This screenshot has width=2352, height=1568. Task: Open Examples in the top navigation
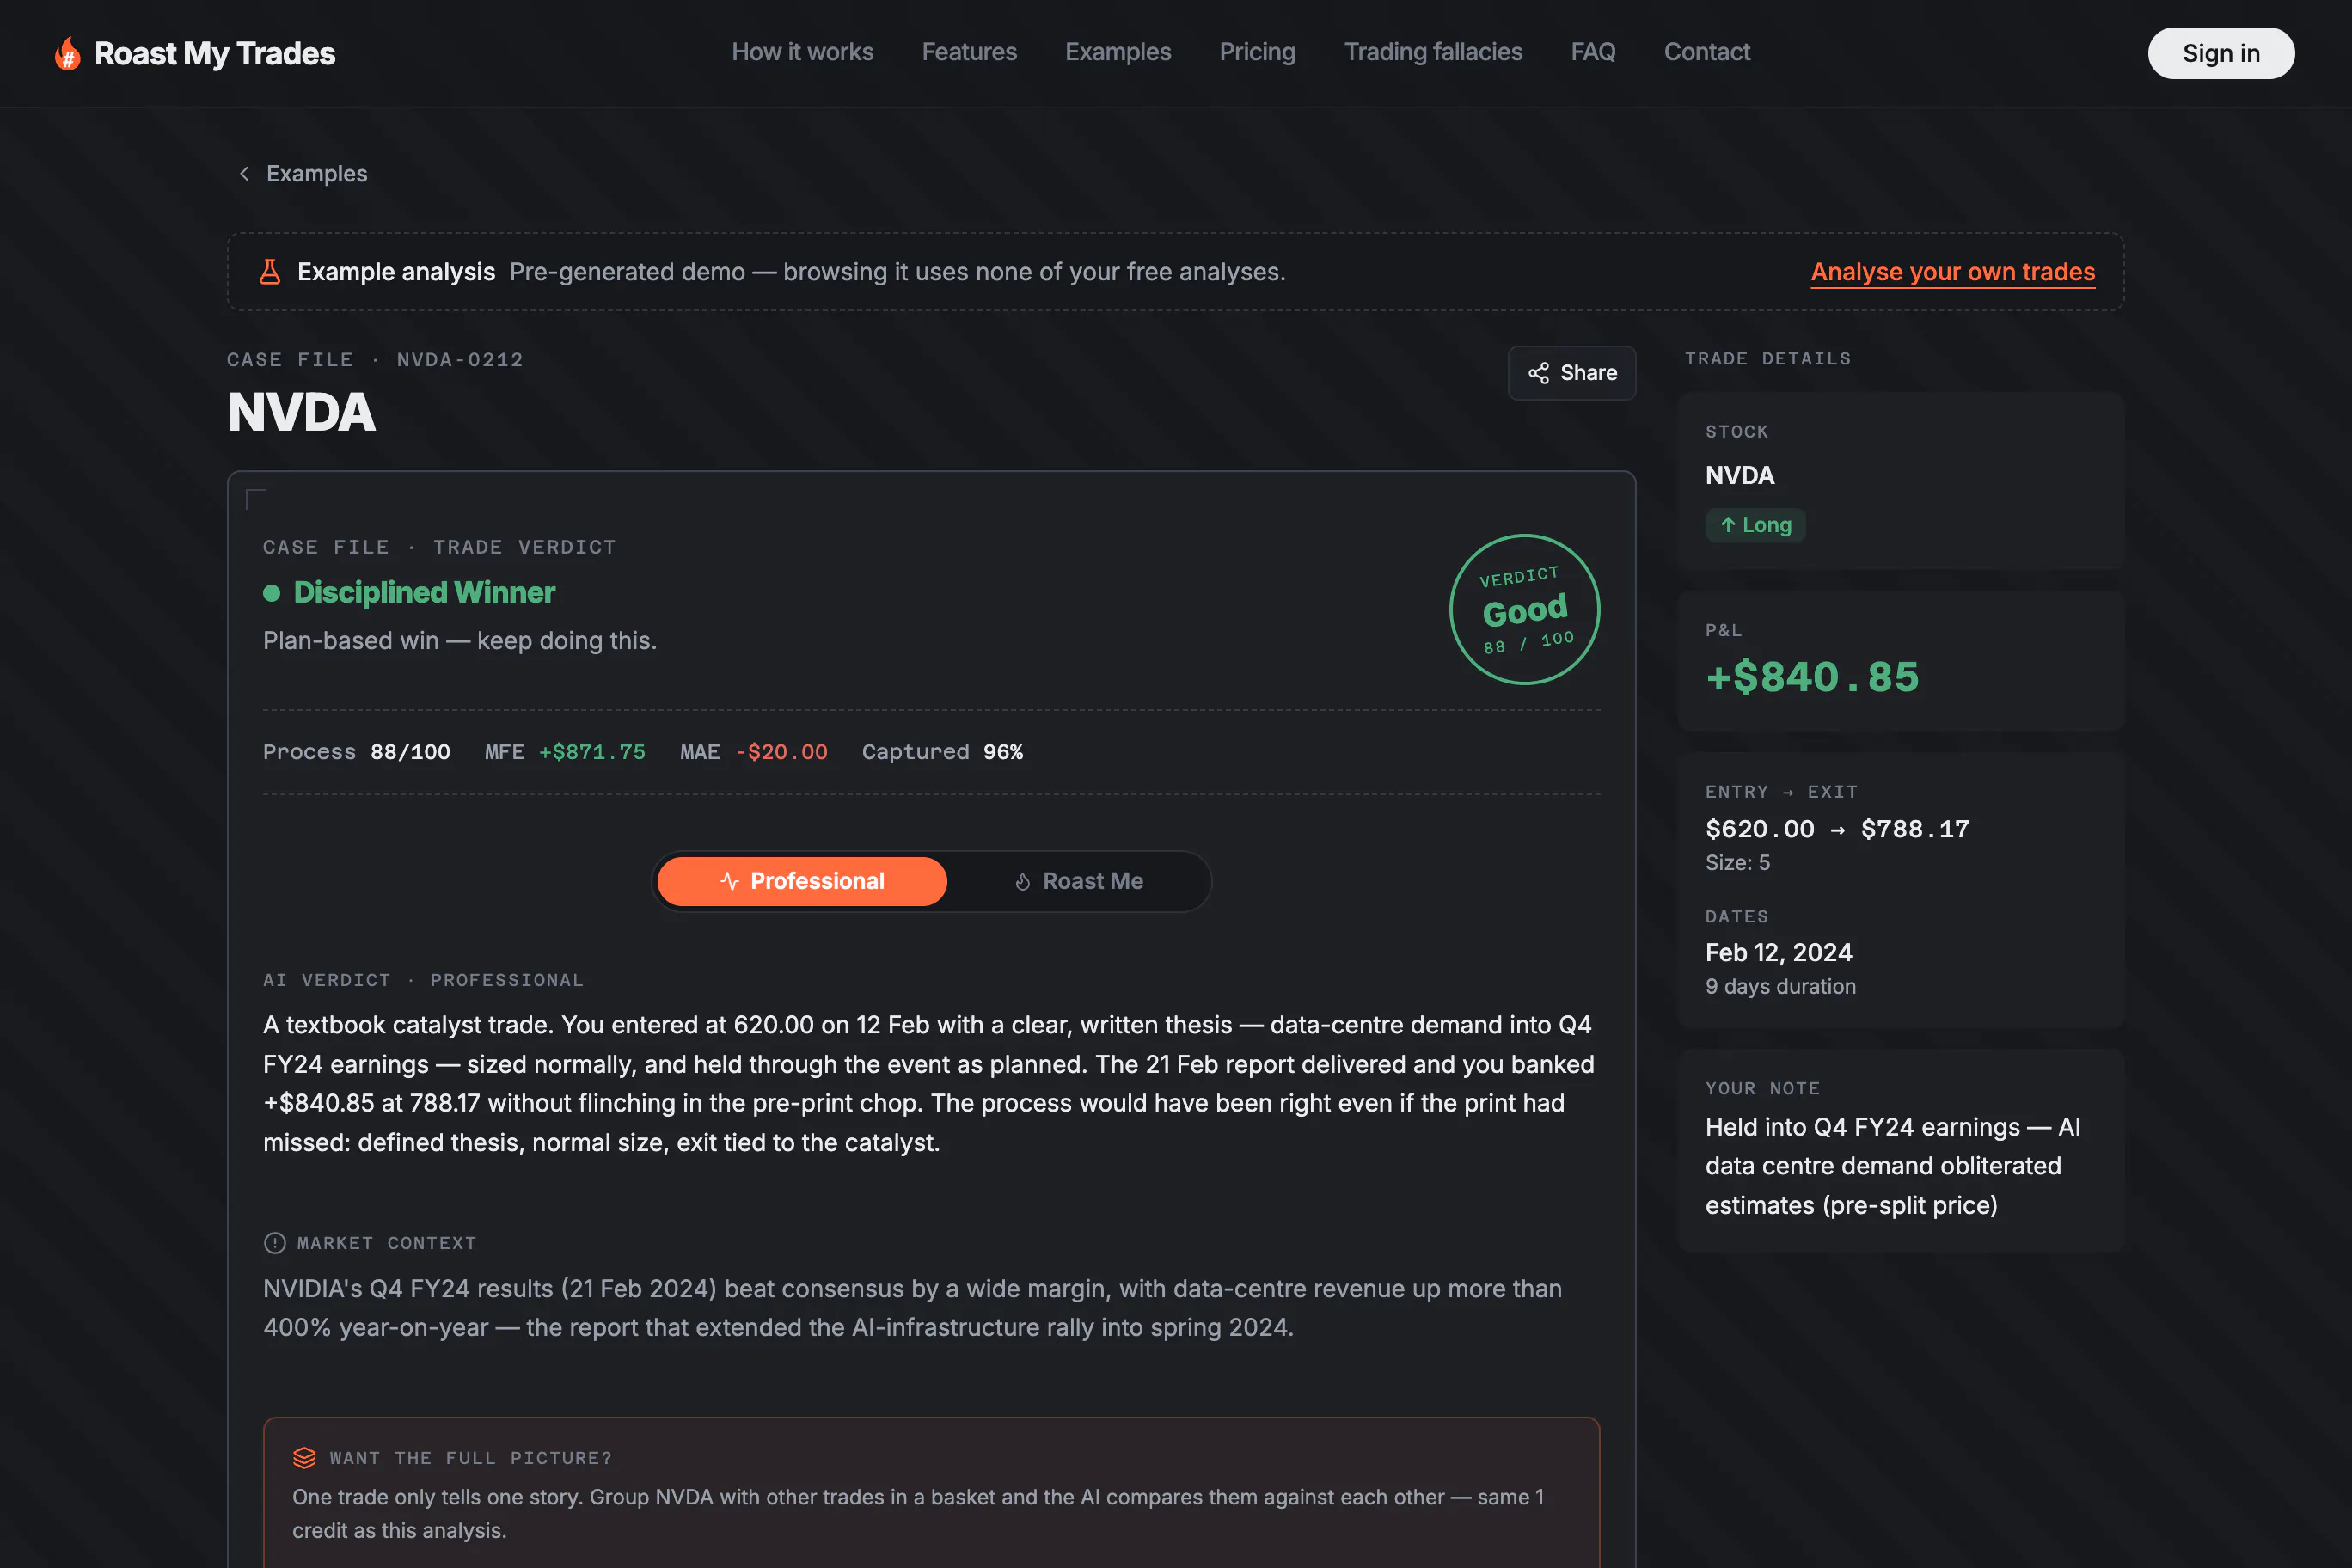point(1117,52)
